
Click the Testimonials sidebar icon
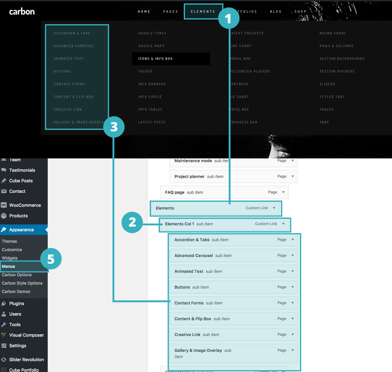click(x=4, y=170)
